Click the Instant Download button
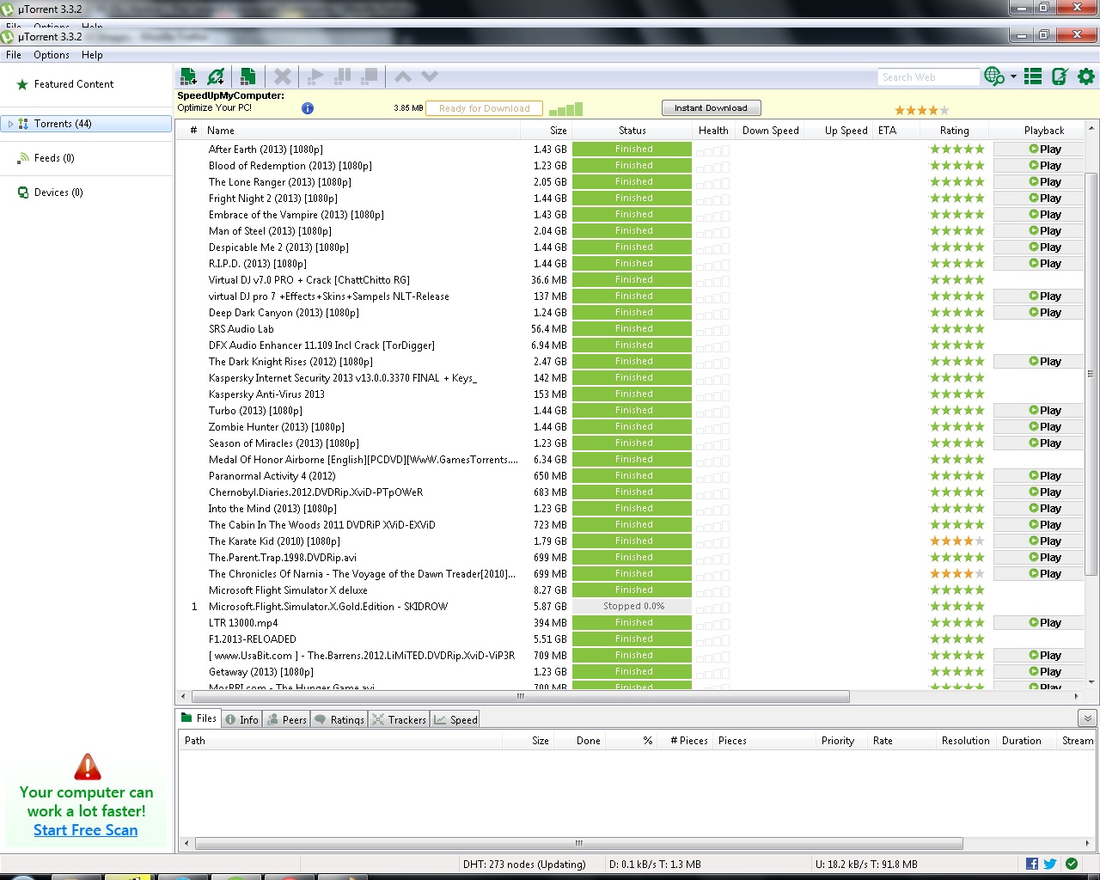The image size is (1100, 880). (711, 108)
